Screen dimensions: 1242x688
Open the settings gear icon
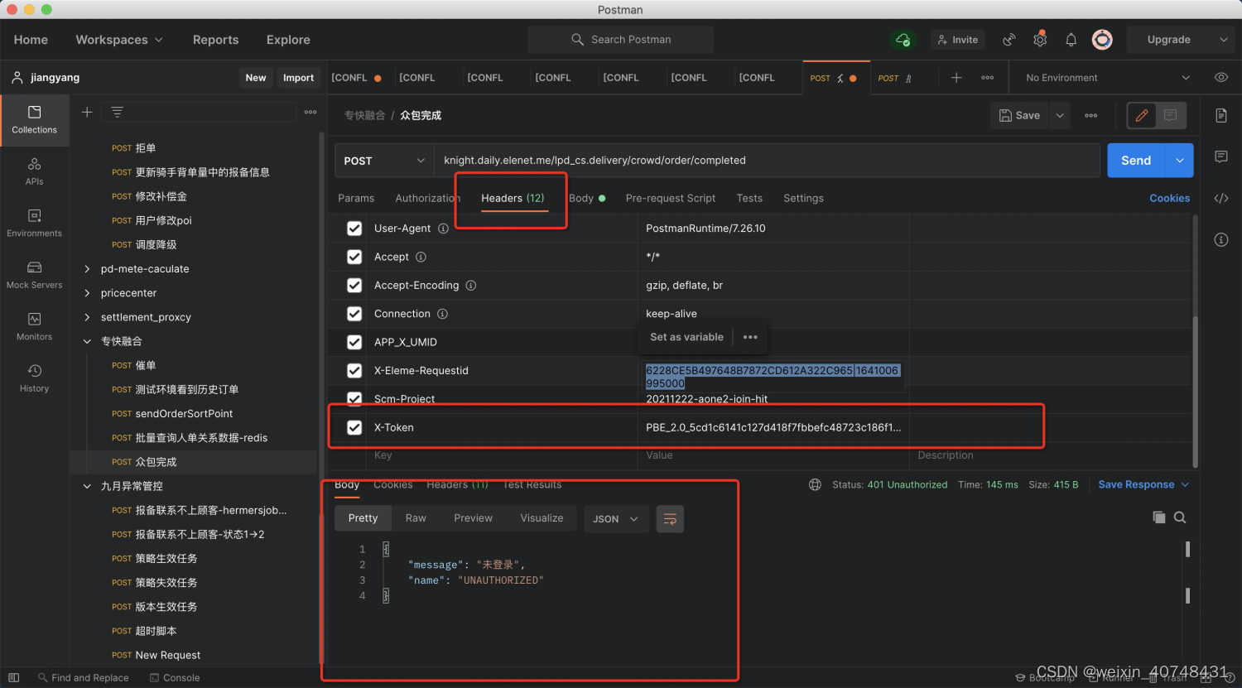pyautogui.click(x=1040, y=40)
